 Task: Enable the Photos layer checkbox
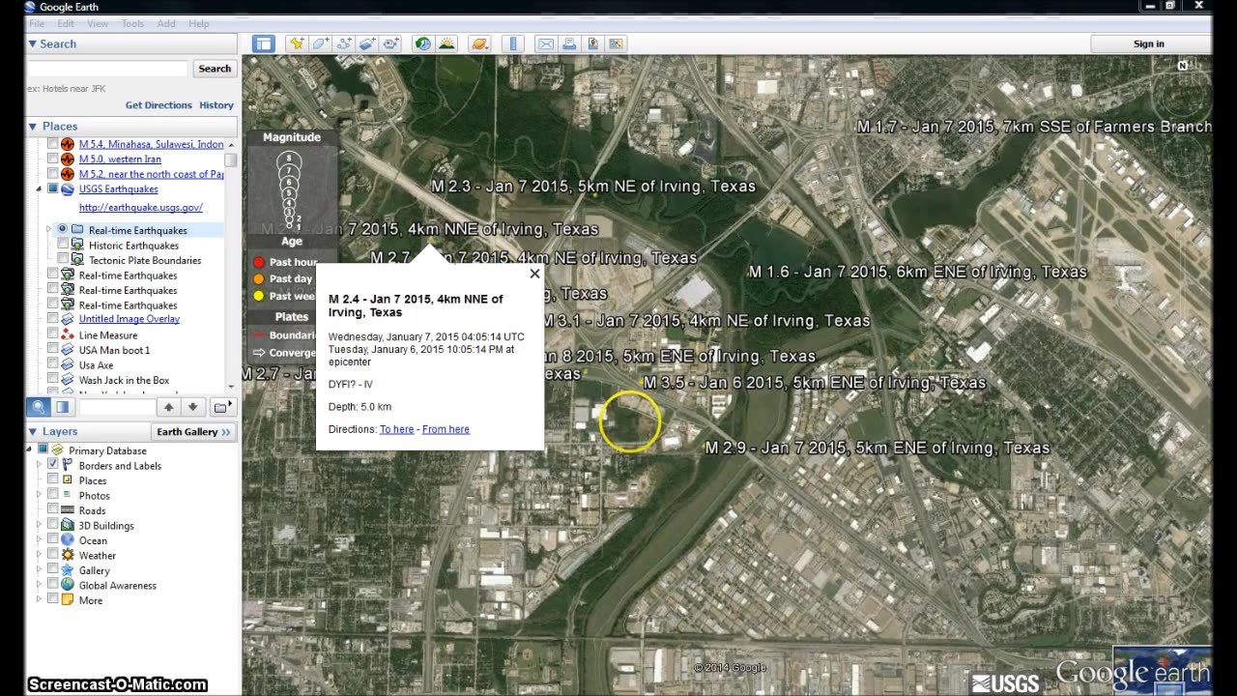[53, 495]
